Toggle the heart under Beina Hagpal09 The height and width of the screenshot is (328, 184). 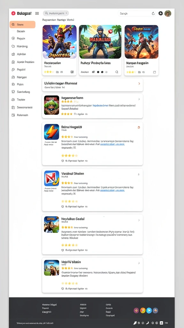click(x=62, y=161)
